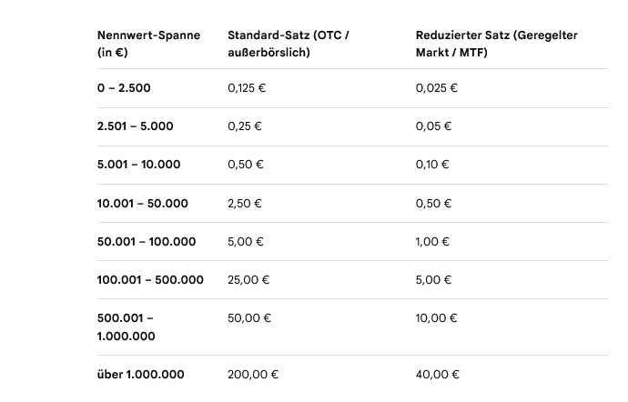Select the 5.001 – 10.000 range label
The height and width of the screenshot is (402, 628).
point(139,165)
